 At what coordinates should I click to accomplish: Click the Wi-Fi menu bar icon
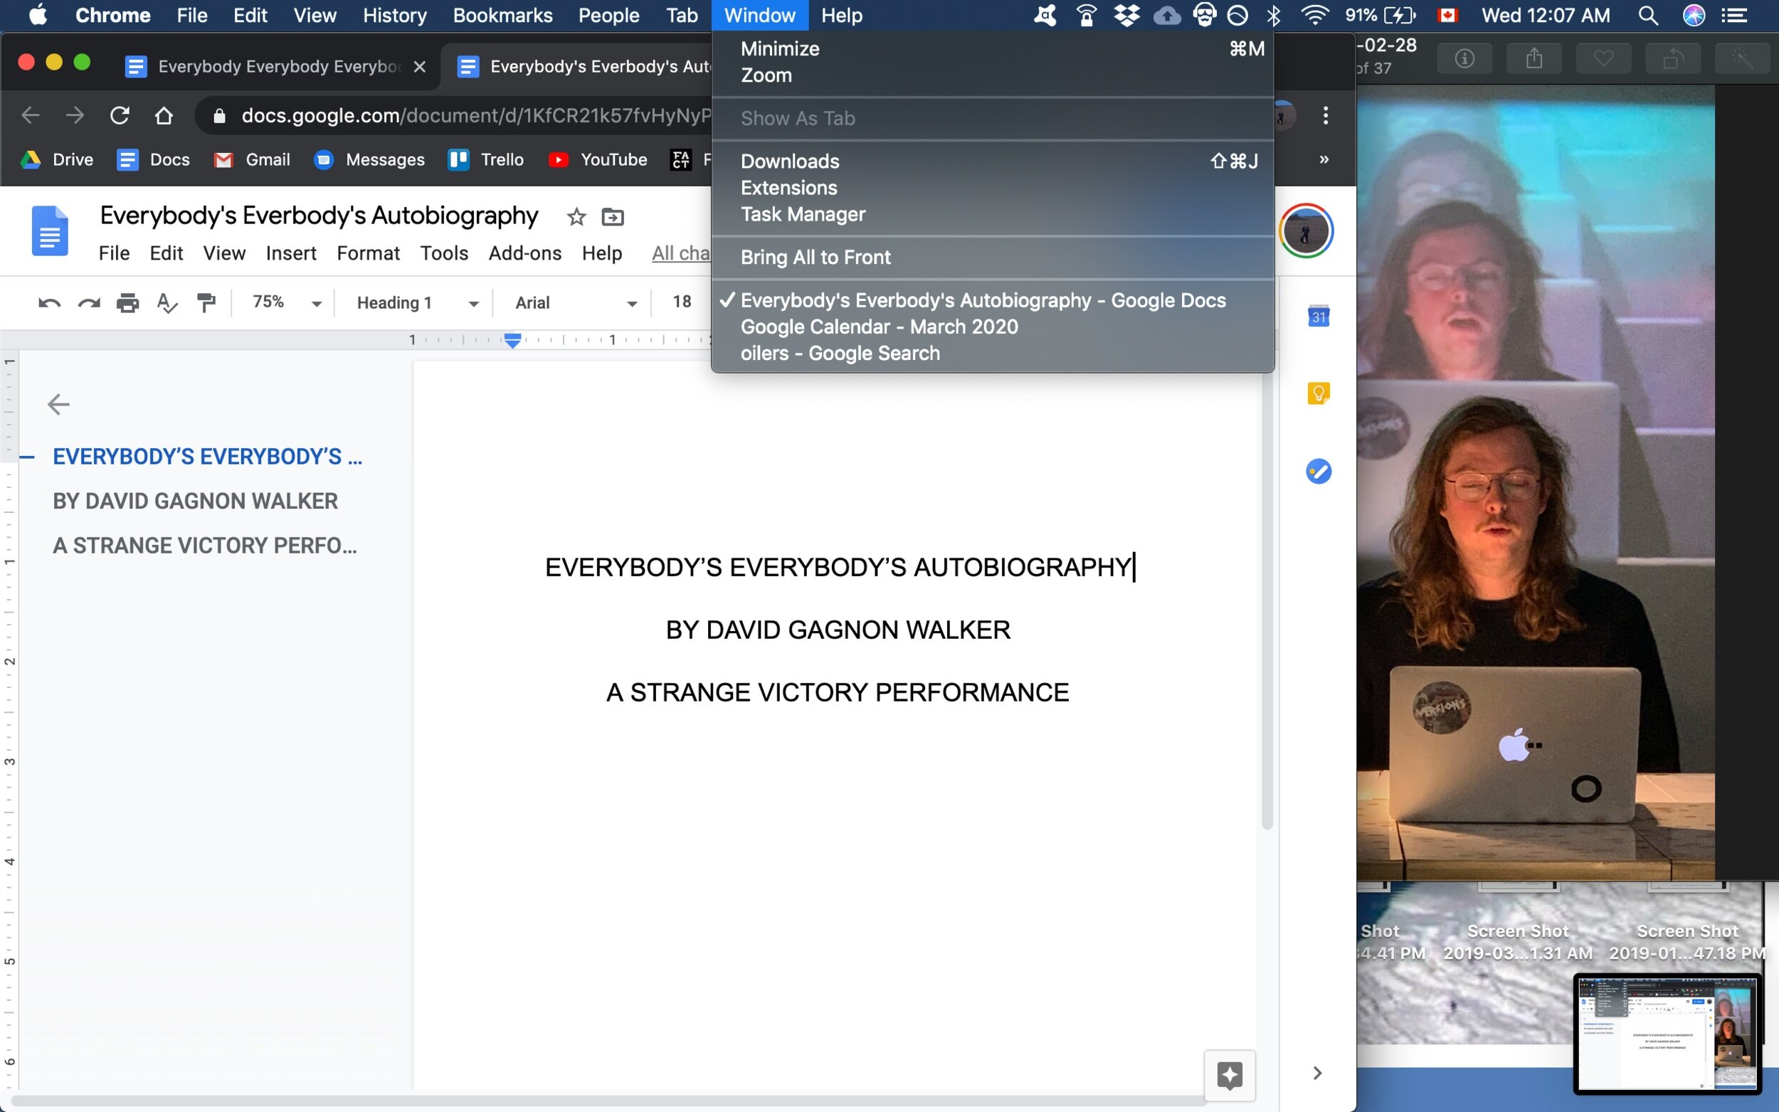pos(1314,16)
